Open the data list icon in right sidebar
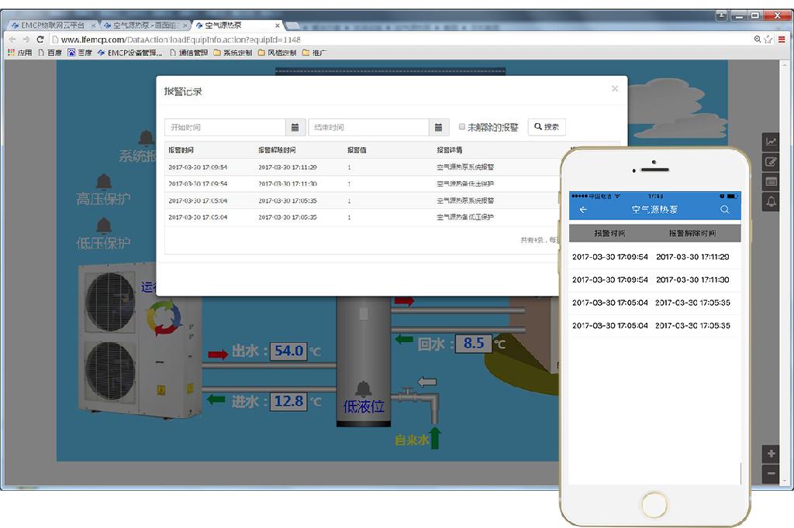 click(771, 182)
